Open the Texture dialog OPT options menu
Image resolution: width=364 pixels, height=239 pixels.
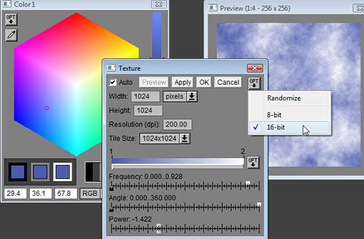(x=254, y=83)
